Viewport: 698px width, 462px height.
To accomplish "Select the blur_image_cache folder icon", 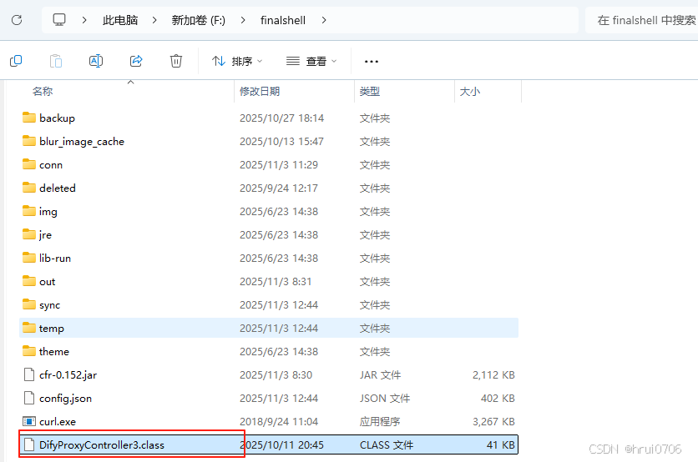I will click(x=29, y=141).
